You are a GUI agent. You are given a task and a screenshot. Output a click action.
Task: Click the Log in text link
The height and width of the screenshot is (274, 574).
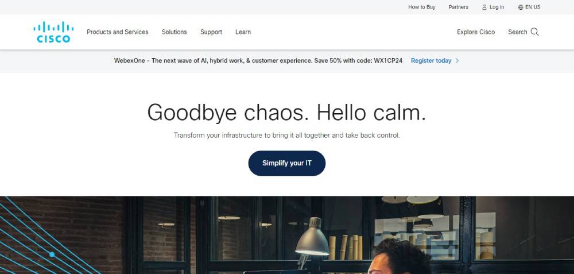pos(497,7)
